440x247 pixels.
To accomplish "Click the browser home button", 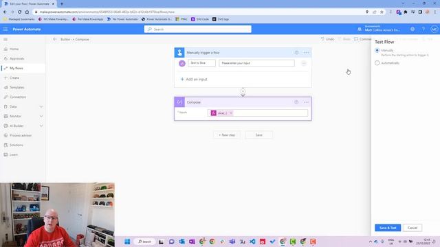I will 27,12.
